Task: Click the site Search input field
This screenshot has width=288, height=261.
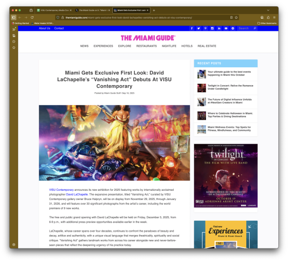Action: point(245,28)
